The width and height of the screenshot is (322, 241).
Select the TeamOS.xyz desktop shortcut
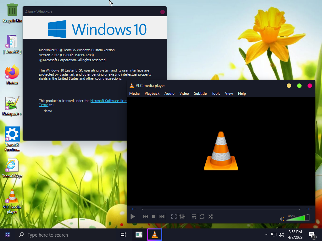click(x=12, y=168)
